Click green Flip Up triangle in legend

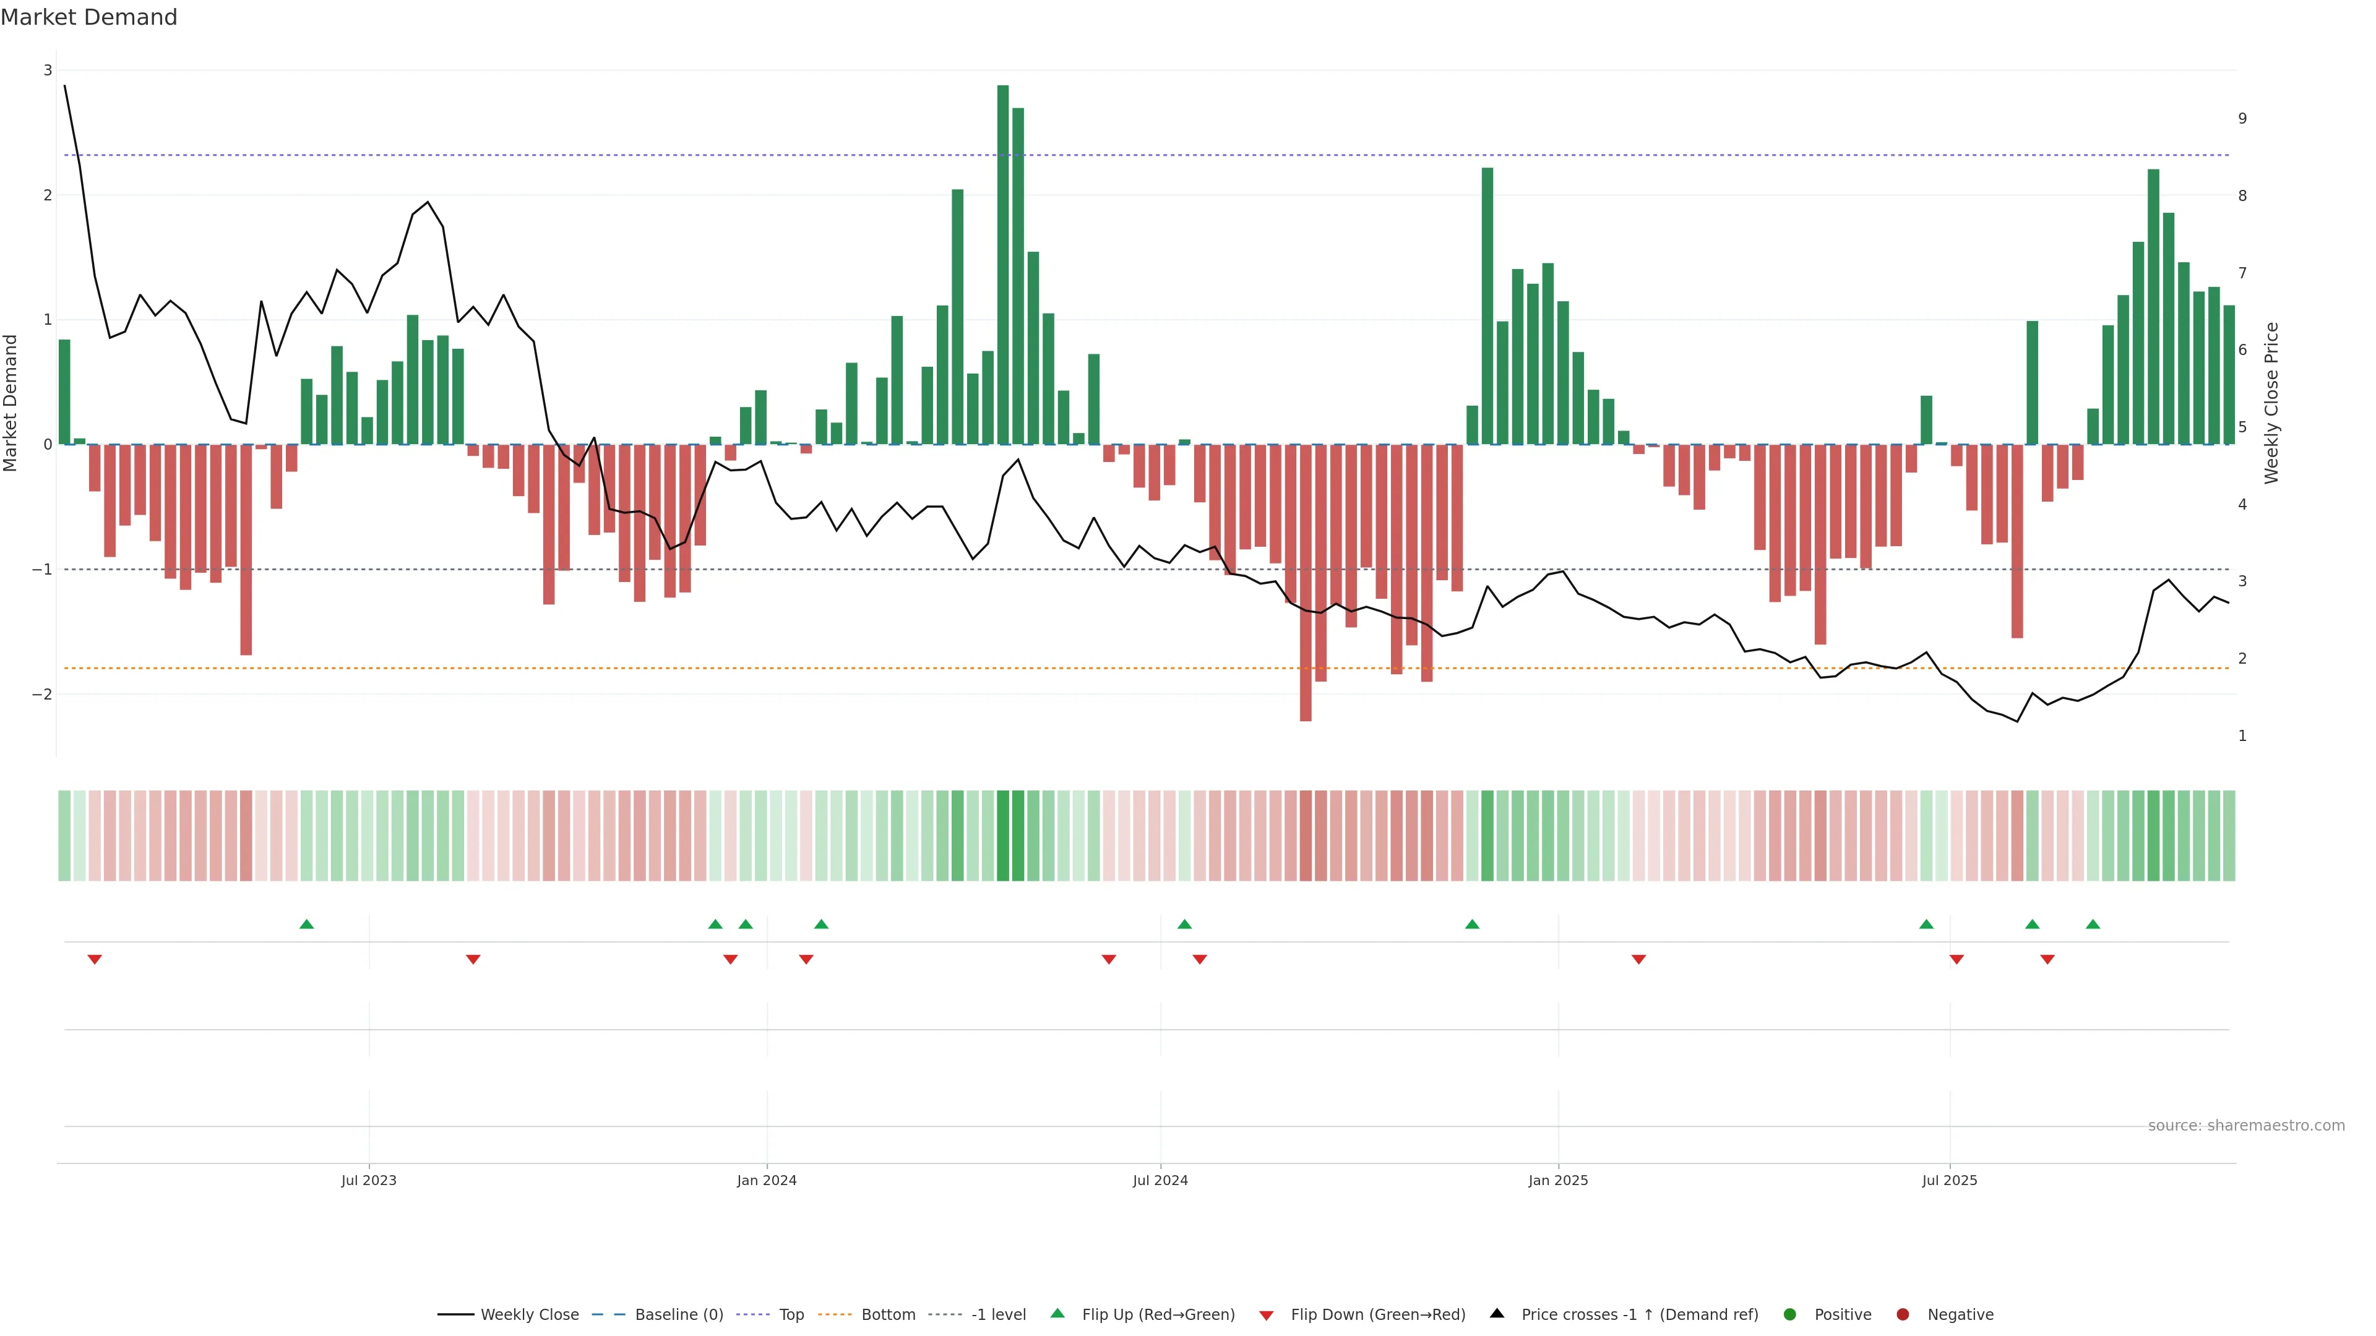point(1058,1313)
